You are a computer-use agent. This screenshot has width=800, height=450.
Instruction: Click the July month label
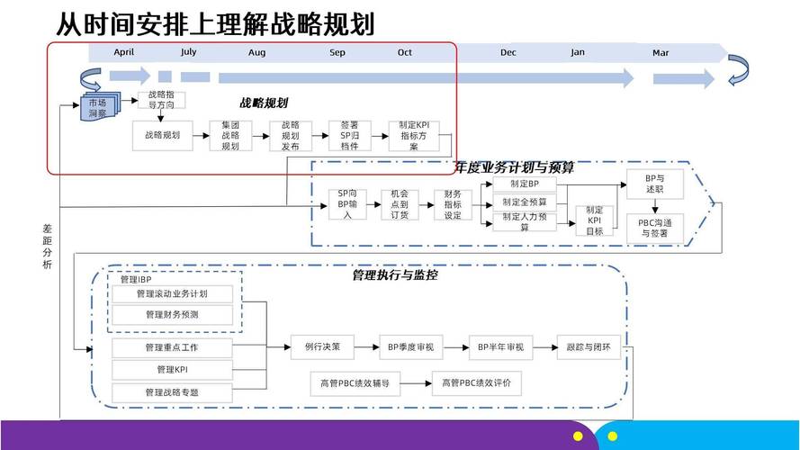click(x=188, y=52)
